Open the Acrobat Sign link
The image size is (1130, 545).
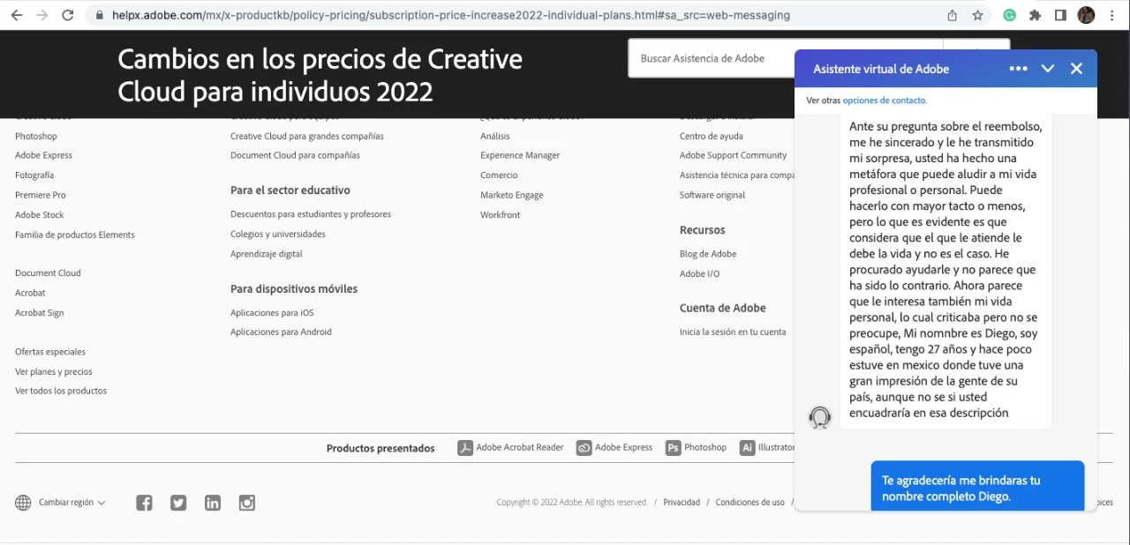[x=40, y=313]
